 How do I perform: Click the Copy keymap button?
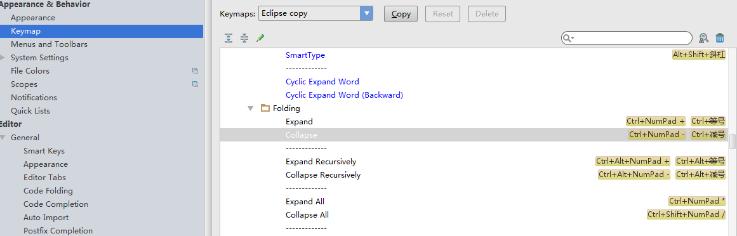(x=401, y=14)
